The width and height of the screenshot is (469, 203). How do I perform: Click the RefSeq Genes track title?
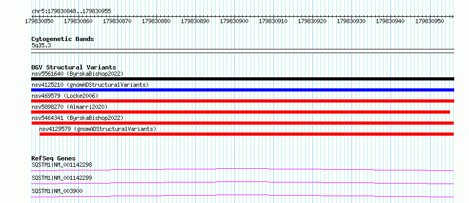tap(54, 158)
